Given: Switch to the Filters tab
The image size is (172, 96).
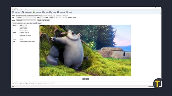Looking at the screenshot, I should pyautogui.click(x=24, y=23).
